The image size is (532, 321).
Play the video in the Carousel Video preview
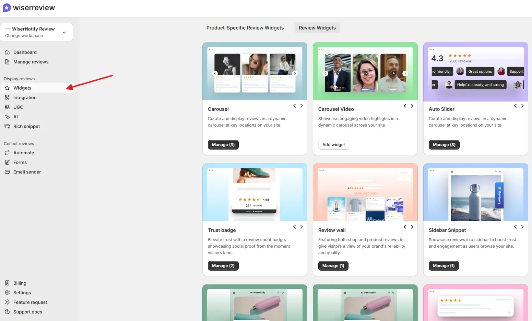coord(365,73)
